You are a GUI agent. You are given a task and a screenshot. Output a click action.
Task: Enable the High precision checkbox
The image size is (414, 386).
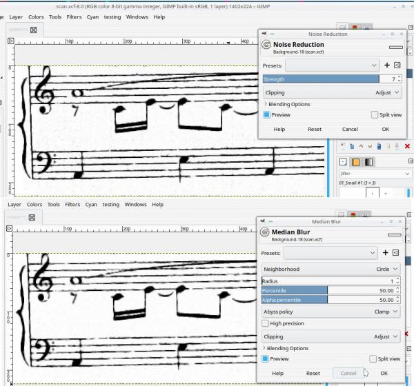(x=265, y=323)
